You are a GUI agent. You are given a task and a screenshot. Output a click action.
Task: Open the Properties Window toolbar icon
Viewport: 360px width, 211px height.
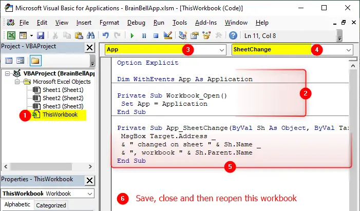tap(195, 35)
